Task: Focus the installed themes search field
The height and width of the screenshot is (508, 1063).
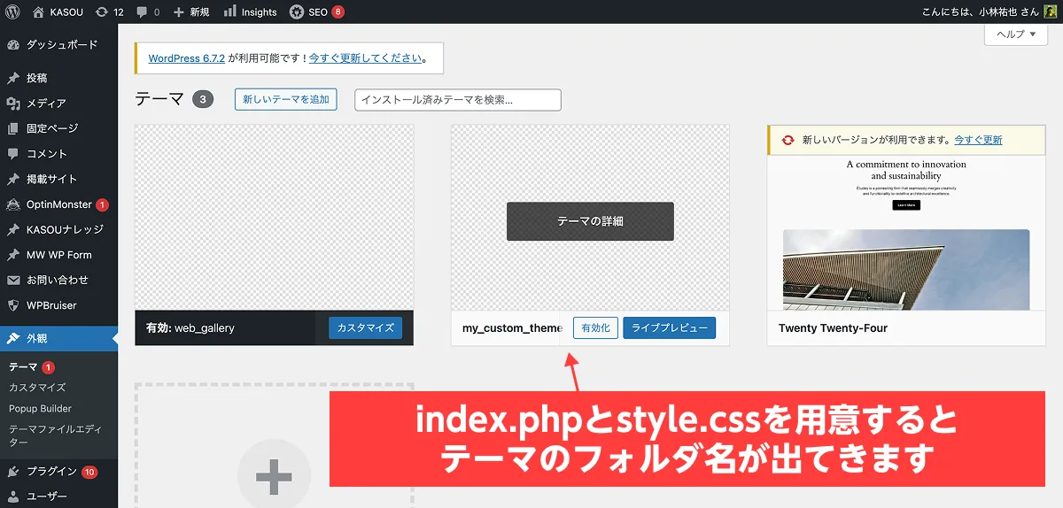Action: (457, 100)
